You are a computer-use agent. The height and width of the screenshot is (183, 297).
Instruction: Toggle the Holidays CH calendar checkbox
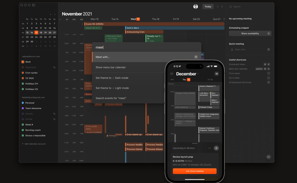(23, 84)
